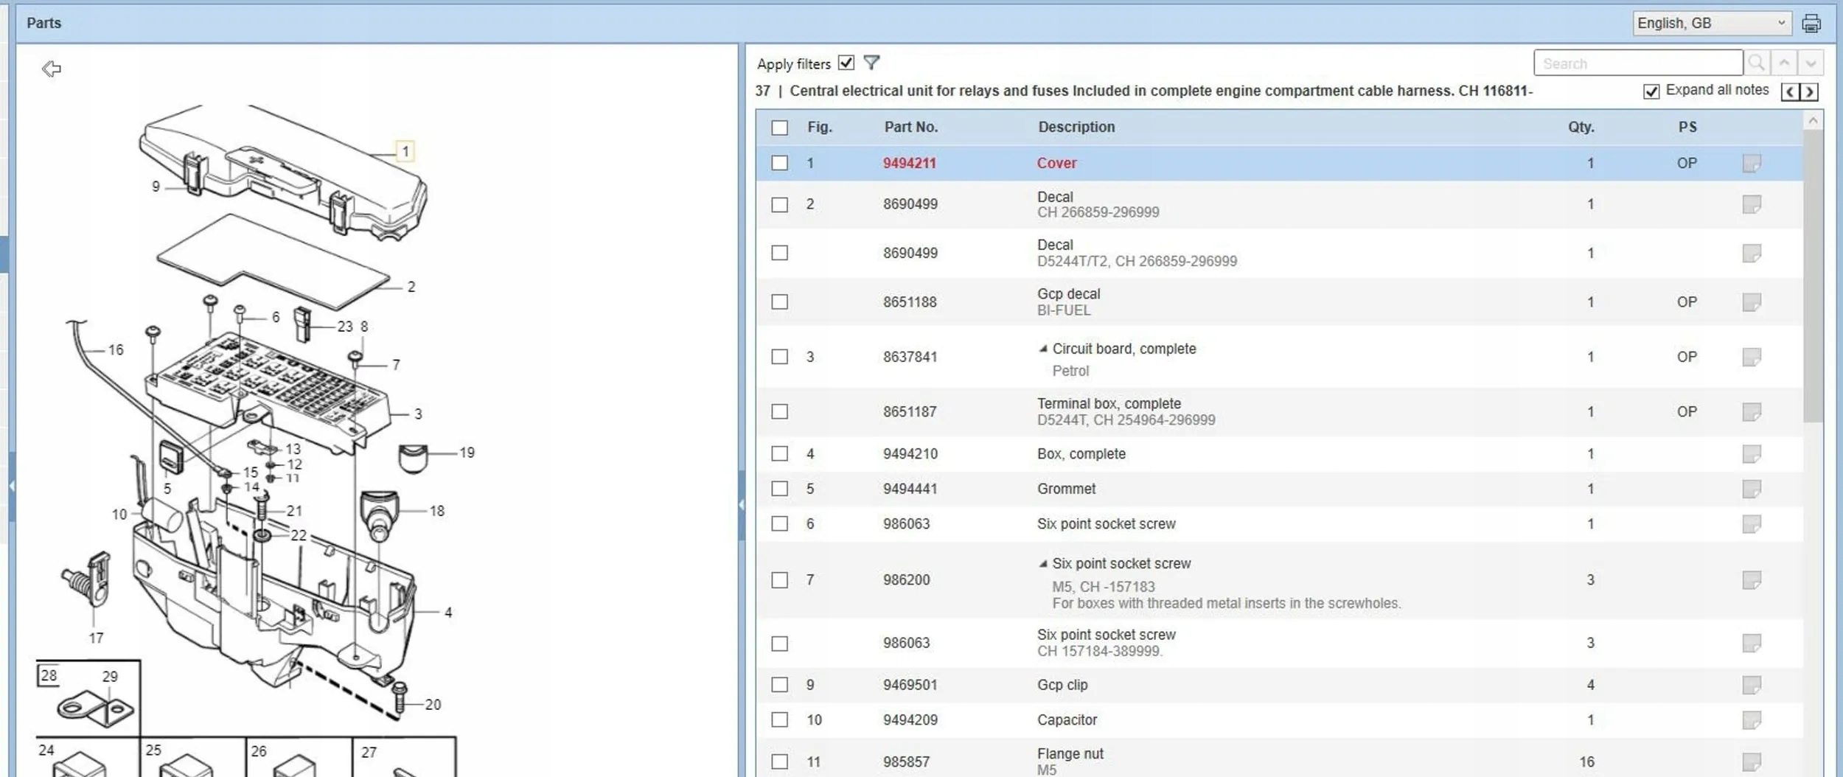Open note icon for Grommet row

1752,489
